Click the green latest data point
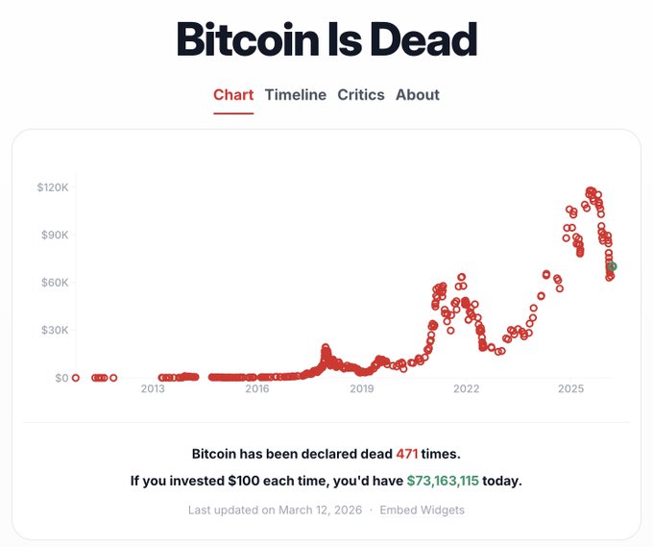 pyautogui.click(x=613, y=266)
